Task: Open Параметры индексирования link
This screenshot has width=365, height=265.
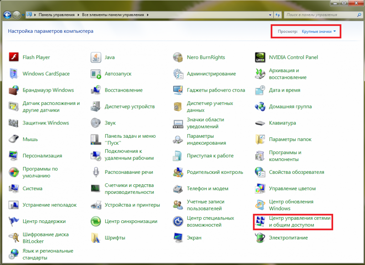Action: pos(206,140)
